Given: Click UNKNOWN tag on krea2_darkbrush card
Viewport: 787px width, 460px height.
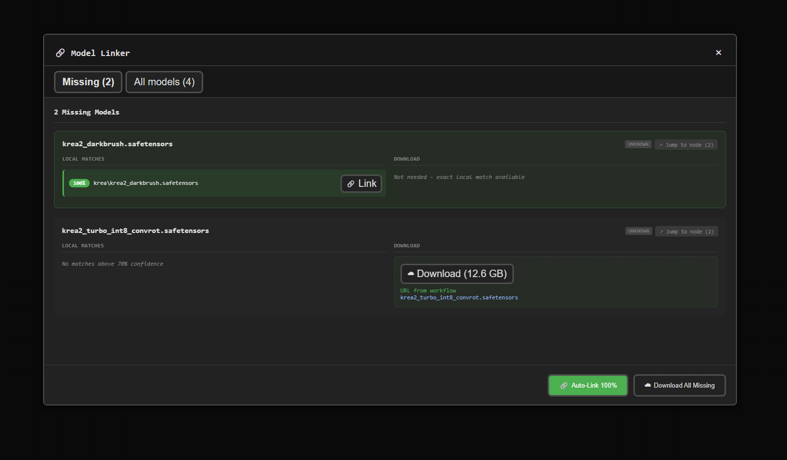Looking at the screenshot, I should pyautogui.click(x=638, y=144).
